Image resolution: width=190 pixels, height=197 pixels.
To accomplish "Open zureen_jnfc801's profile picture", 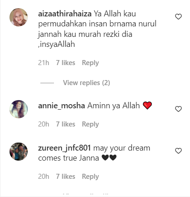I will (19, 152).
